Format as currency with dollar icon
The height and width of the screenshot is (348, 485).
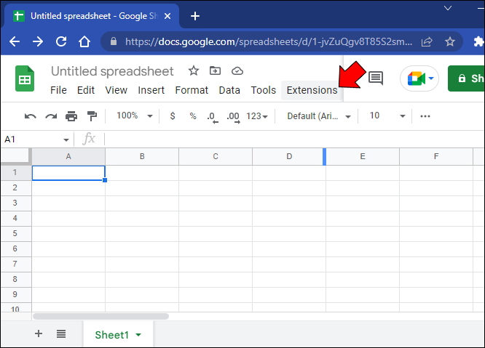pyautogui.click(x=173, y=116)
